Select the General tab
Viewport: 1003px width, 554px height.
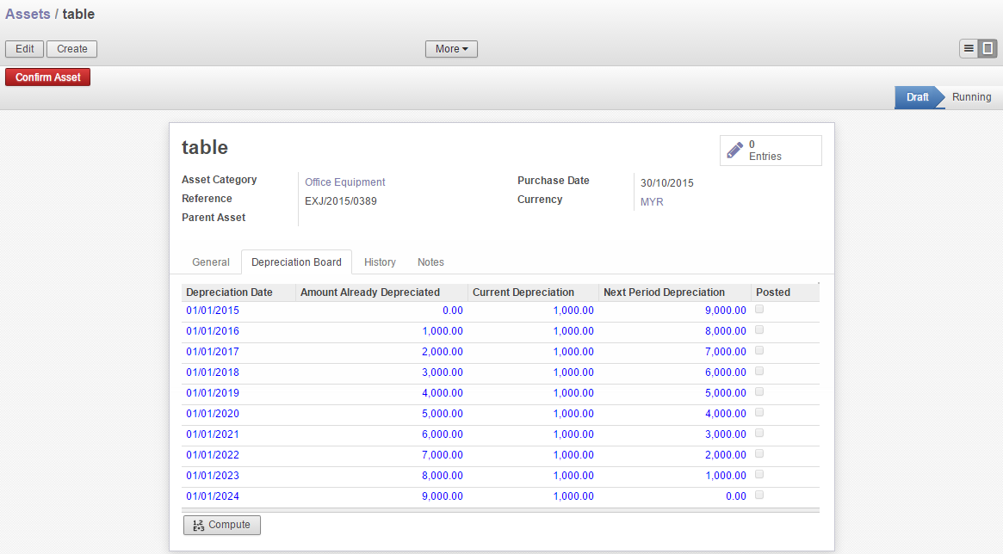click(210, 262)
